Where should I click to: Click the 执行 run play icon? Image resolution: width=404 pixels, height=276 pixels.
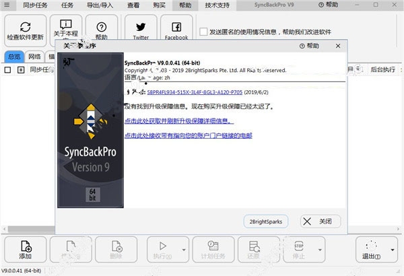pos(162,246)
